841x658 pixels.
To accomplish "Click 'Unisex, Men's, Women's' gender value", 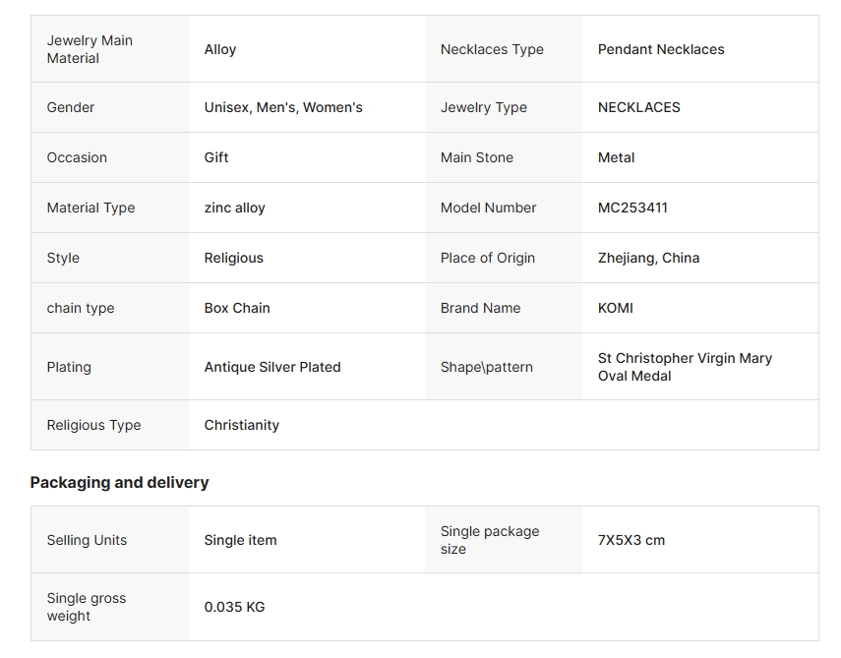I will coord(283,107).
